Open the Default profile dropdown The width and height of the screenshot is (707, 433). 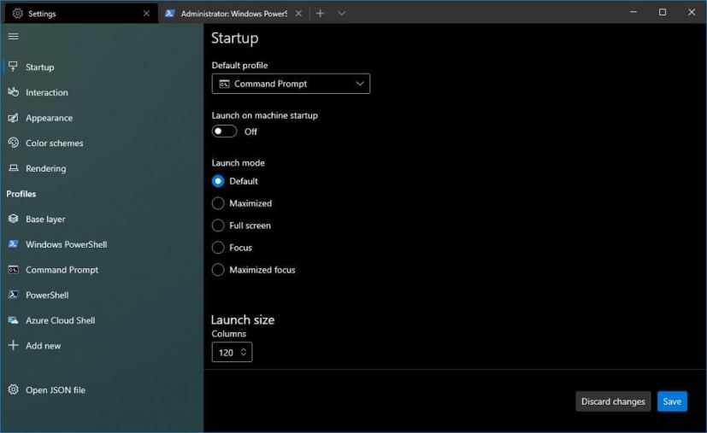[x=291, y=84]
